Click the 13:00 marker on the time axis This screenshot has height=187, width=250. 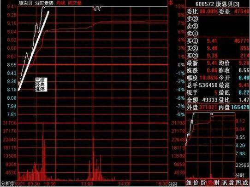click(x=87, y=184)
